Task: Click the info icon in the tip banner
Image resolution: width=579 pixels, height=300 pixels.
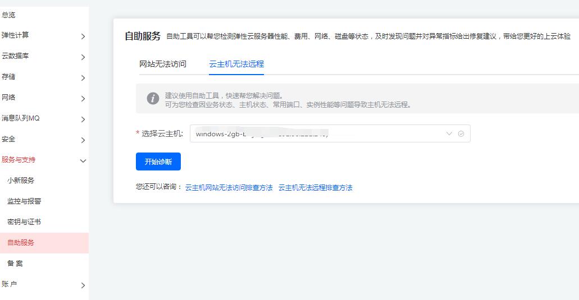Action: click(153, 98)
